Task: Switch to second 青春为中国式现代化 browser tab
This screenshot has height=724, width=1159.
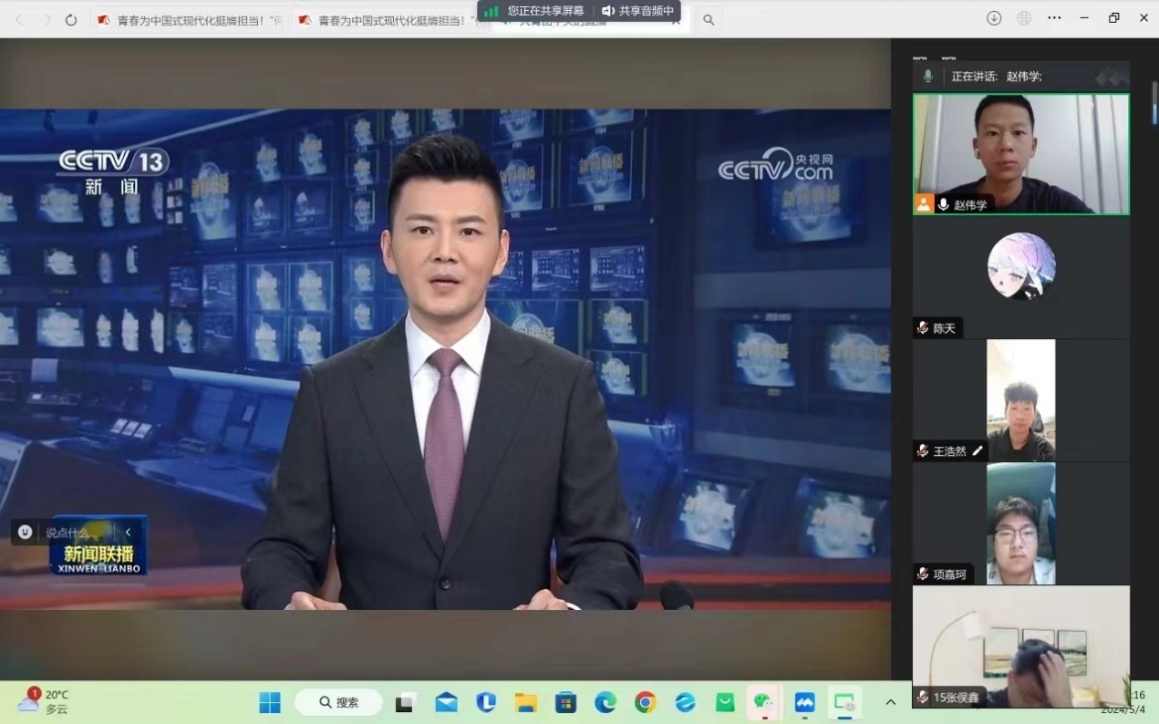Action: pos(390,20)
